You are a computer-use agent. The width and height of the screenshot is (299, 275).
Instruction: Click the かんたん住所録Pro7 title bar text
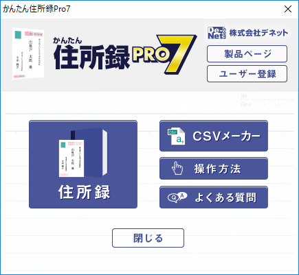tap(36, 9)
